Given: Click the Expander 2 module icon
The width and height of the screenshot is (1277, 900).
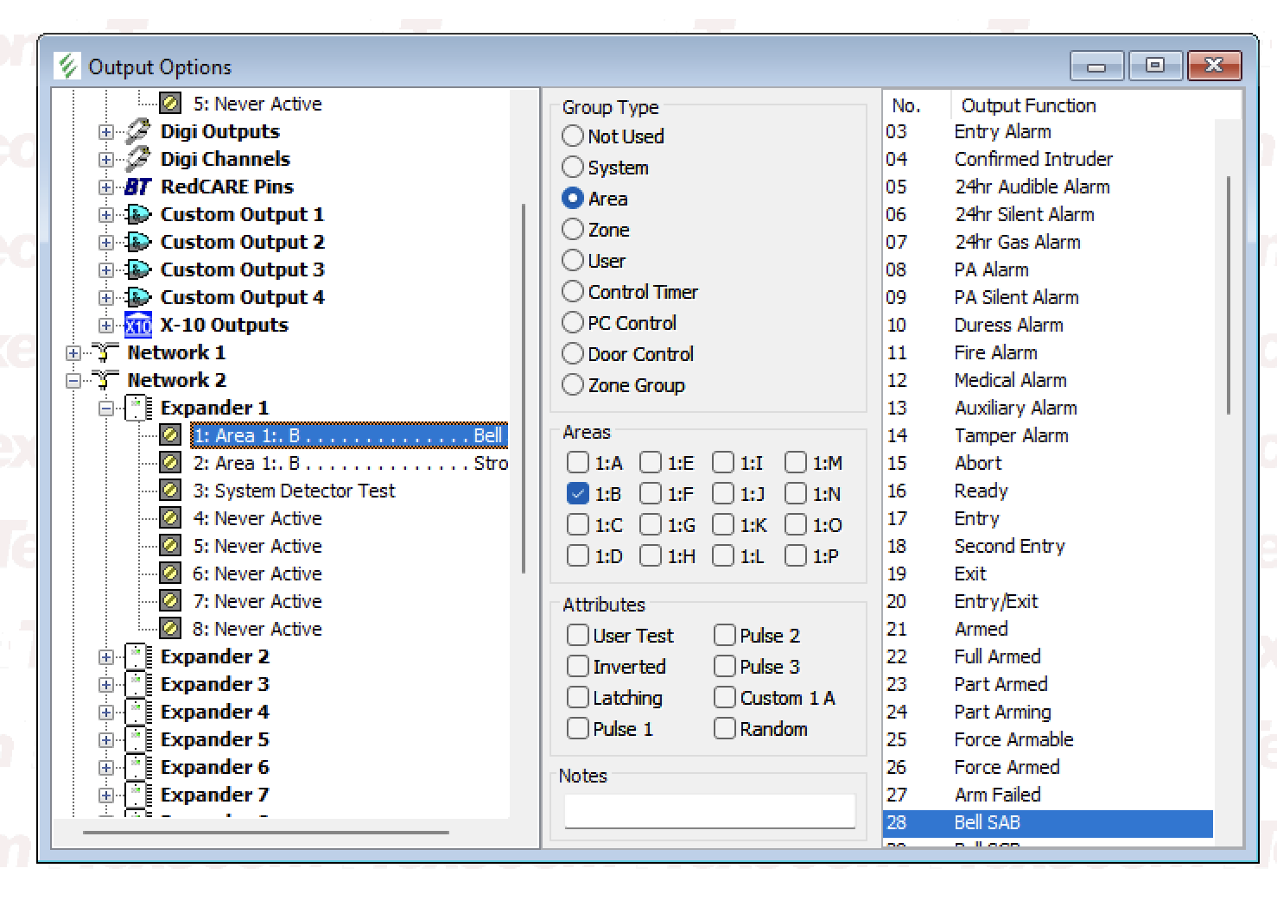Looking at the screenshot, I should click(x=138, y=656).
